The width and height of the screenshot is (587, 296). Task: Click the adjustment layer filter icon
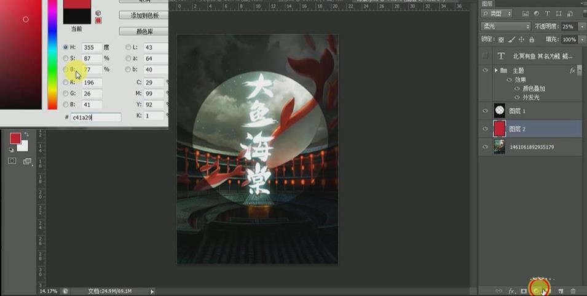(x=536, y=14)
